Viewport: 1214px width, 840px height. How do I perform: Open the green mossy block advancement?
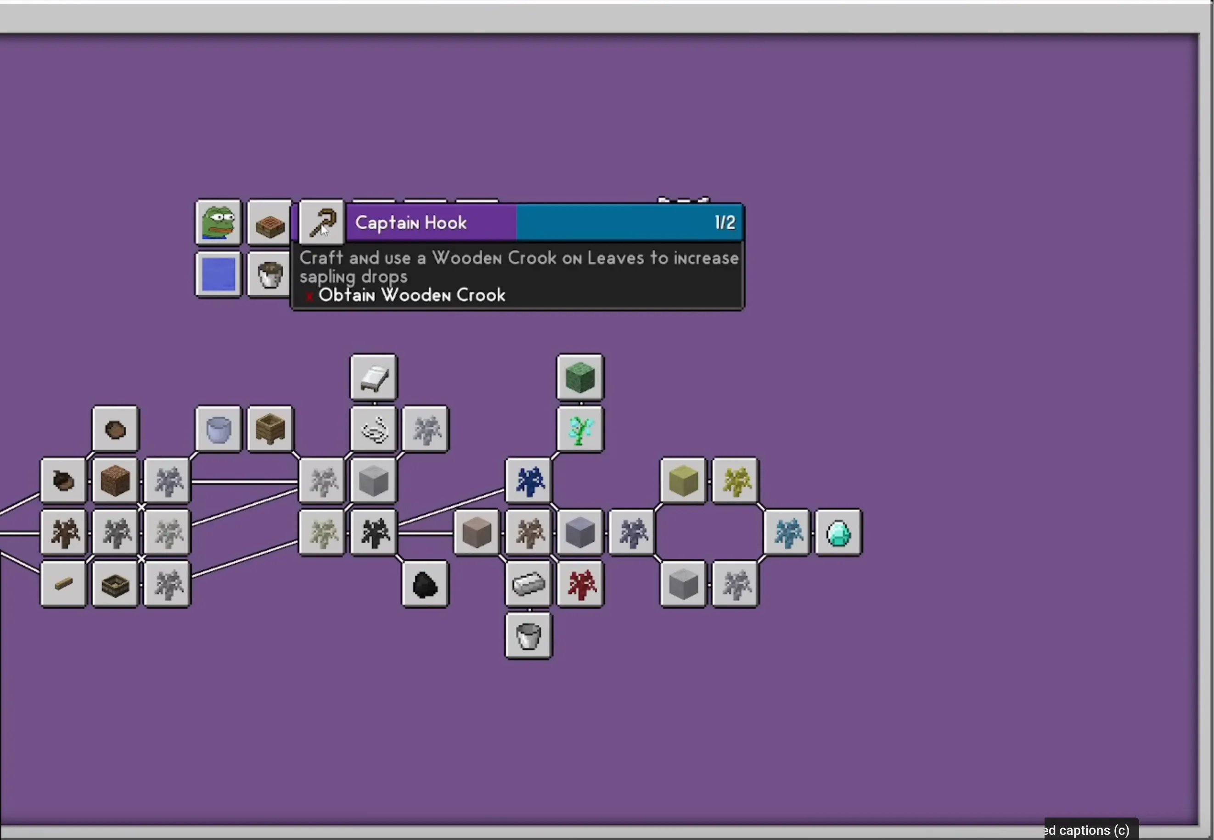580,378
